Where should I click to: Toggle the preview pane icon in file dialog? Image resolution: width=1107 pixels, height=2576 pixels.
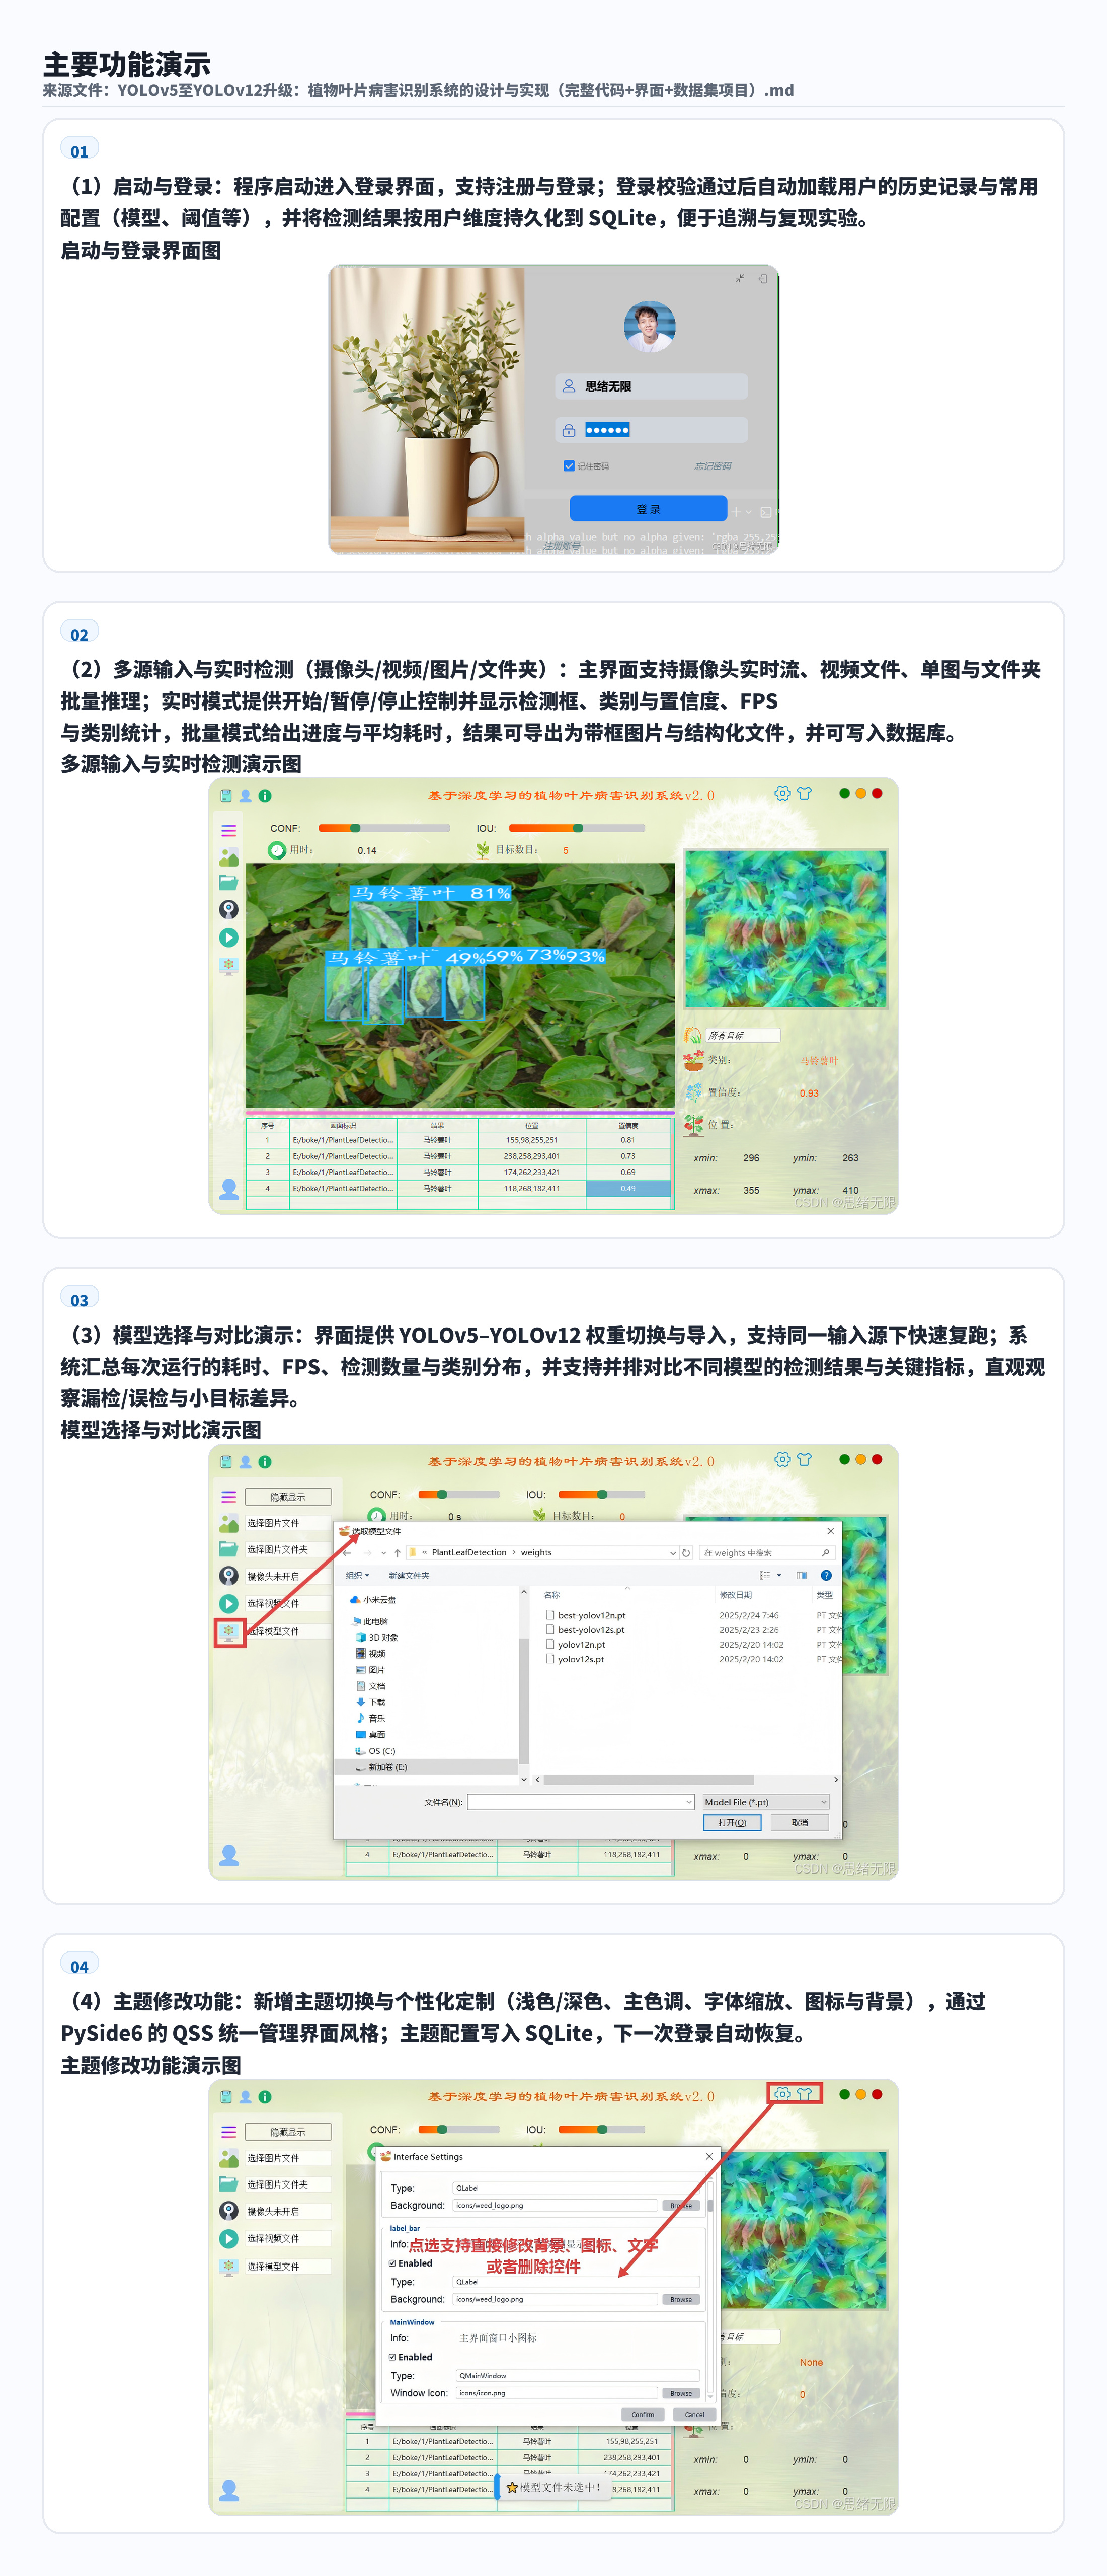click(801, 1575)
